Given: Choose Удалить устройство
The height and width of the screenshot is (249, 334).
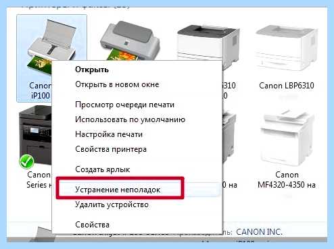Looking at the screenshot, I should tap(112, 204).
